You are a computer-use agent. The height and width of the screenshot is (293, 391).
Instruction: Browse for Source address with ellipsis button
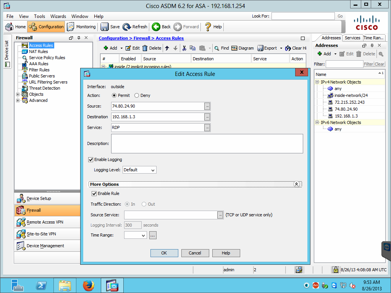pos(207,106)
